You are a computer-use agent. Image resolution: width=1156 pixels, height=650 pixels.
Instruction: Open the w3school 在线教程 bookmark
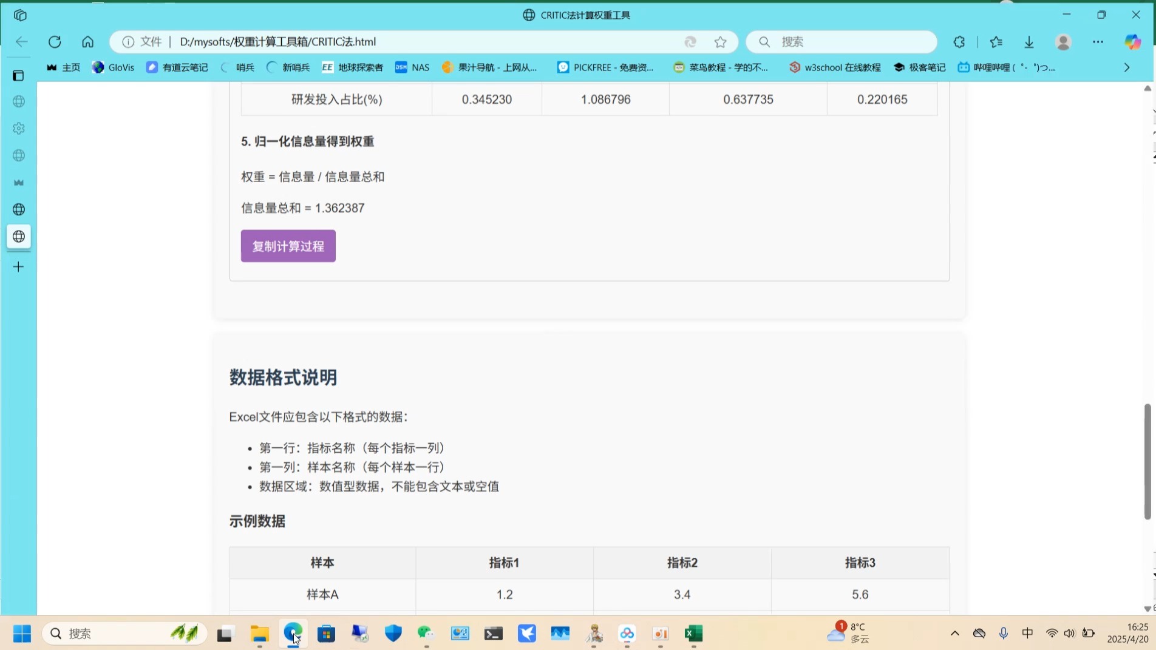pos(835,67)
